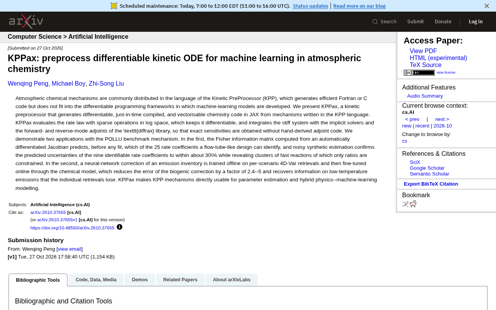Browse recent cs.AI submissions
Image resolution: width=496 pixels, height=310 pixels.
[x=422, y=126]
